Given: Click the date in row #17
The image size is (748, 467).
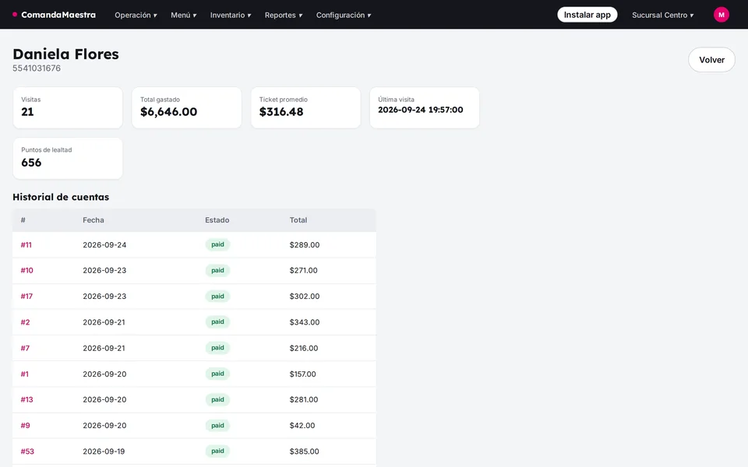Looking at the screenshot, I should point(104,297).
